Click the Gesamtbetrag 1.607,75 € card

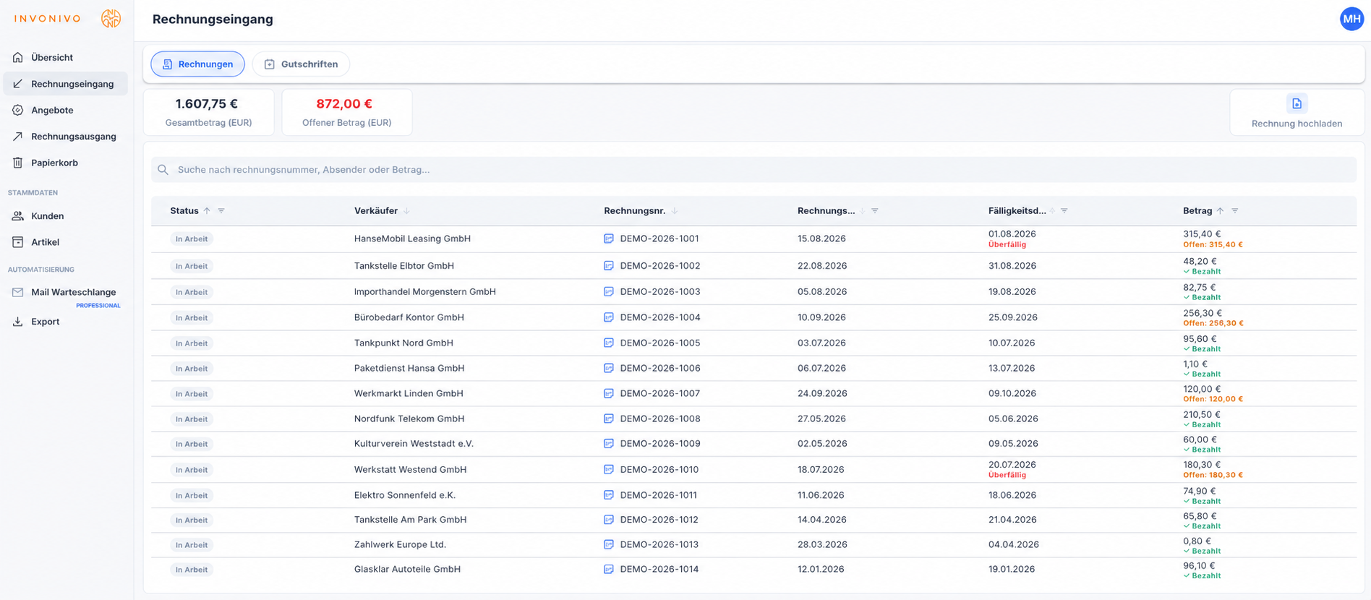coord(209,112)
